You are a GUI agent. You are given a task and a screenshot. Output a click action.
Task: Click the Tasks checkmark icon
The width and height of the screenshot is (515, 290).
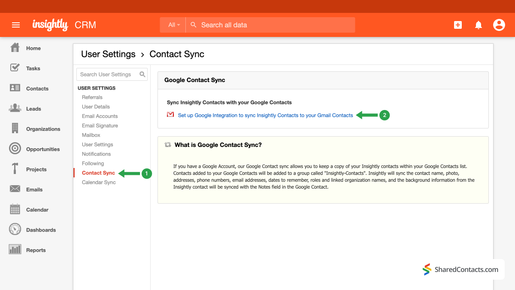[x=15, y=68]
